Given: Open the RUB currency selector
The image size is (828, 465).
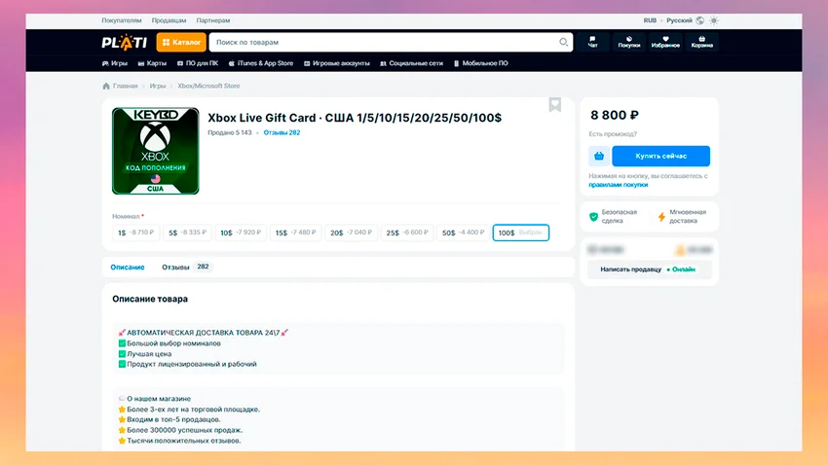Looking at the screenshot, I should click(x=650, y=20).
